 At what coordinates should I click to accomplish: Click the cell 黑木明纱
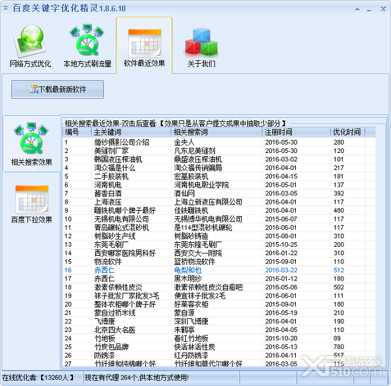click(188, 279)
